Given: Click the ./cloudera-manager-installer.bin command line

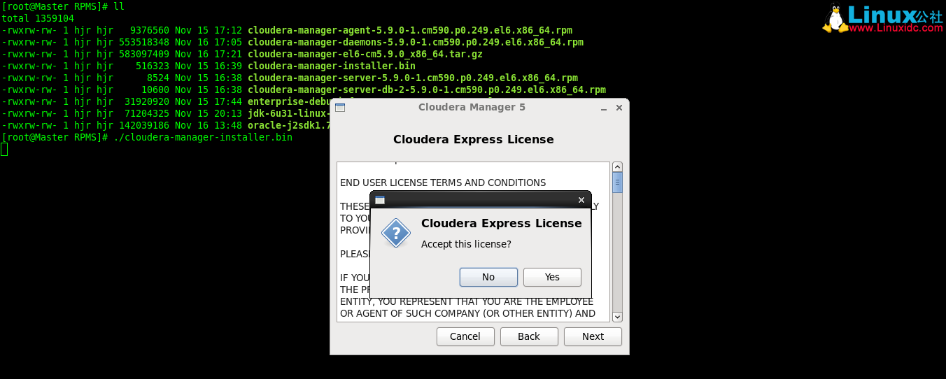Looking at the screenshot, I should 203,138.
